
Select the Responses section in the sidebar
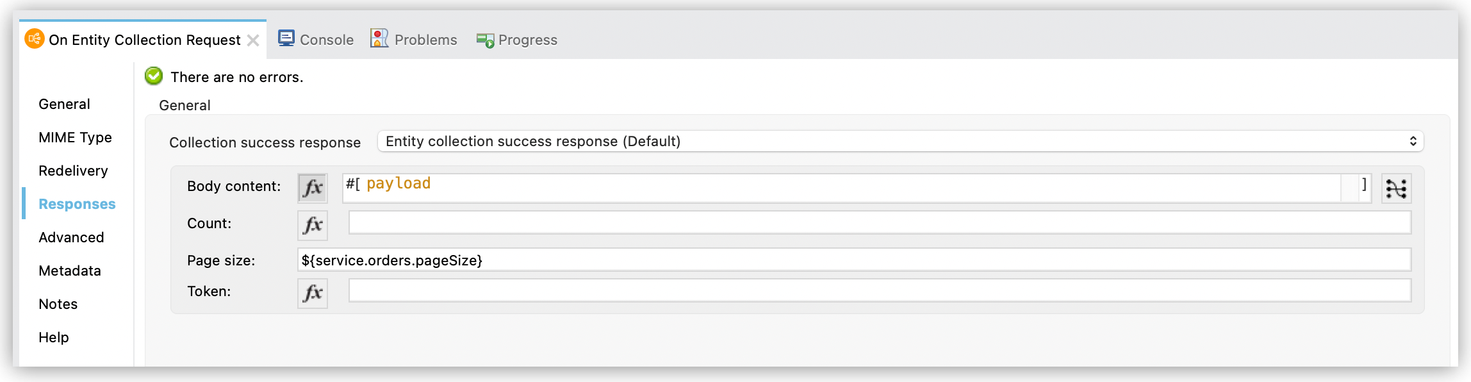point(77,204)
